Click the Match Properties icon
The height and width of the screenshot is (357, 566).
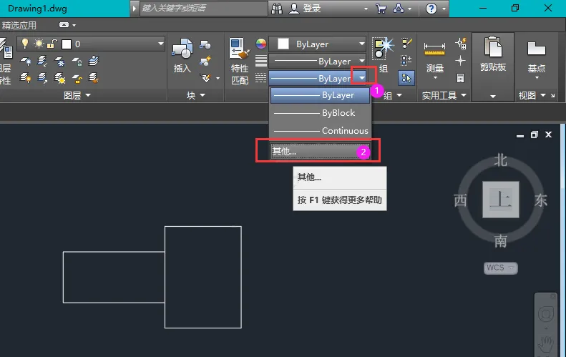[239, 49]
